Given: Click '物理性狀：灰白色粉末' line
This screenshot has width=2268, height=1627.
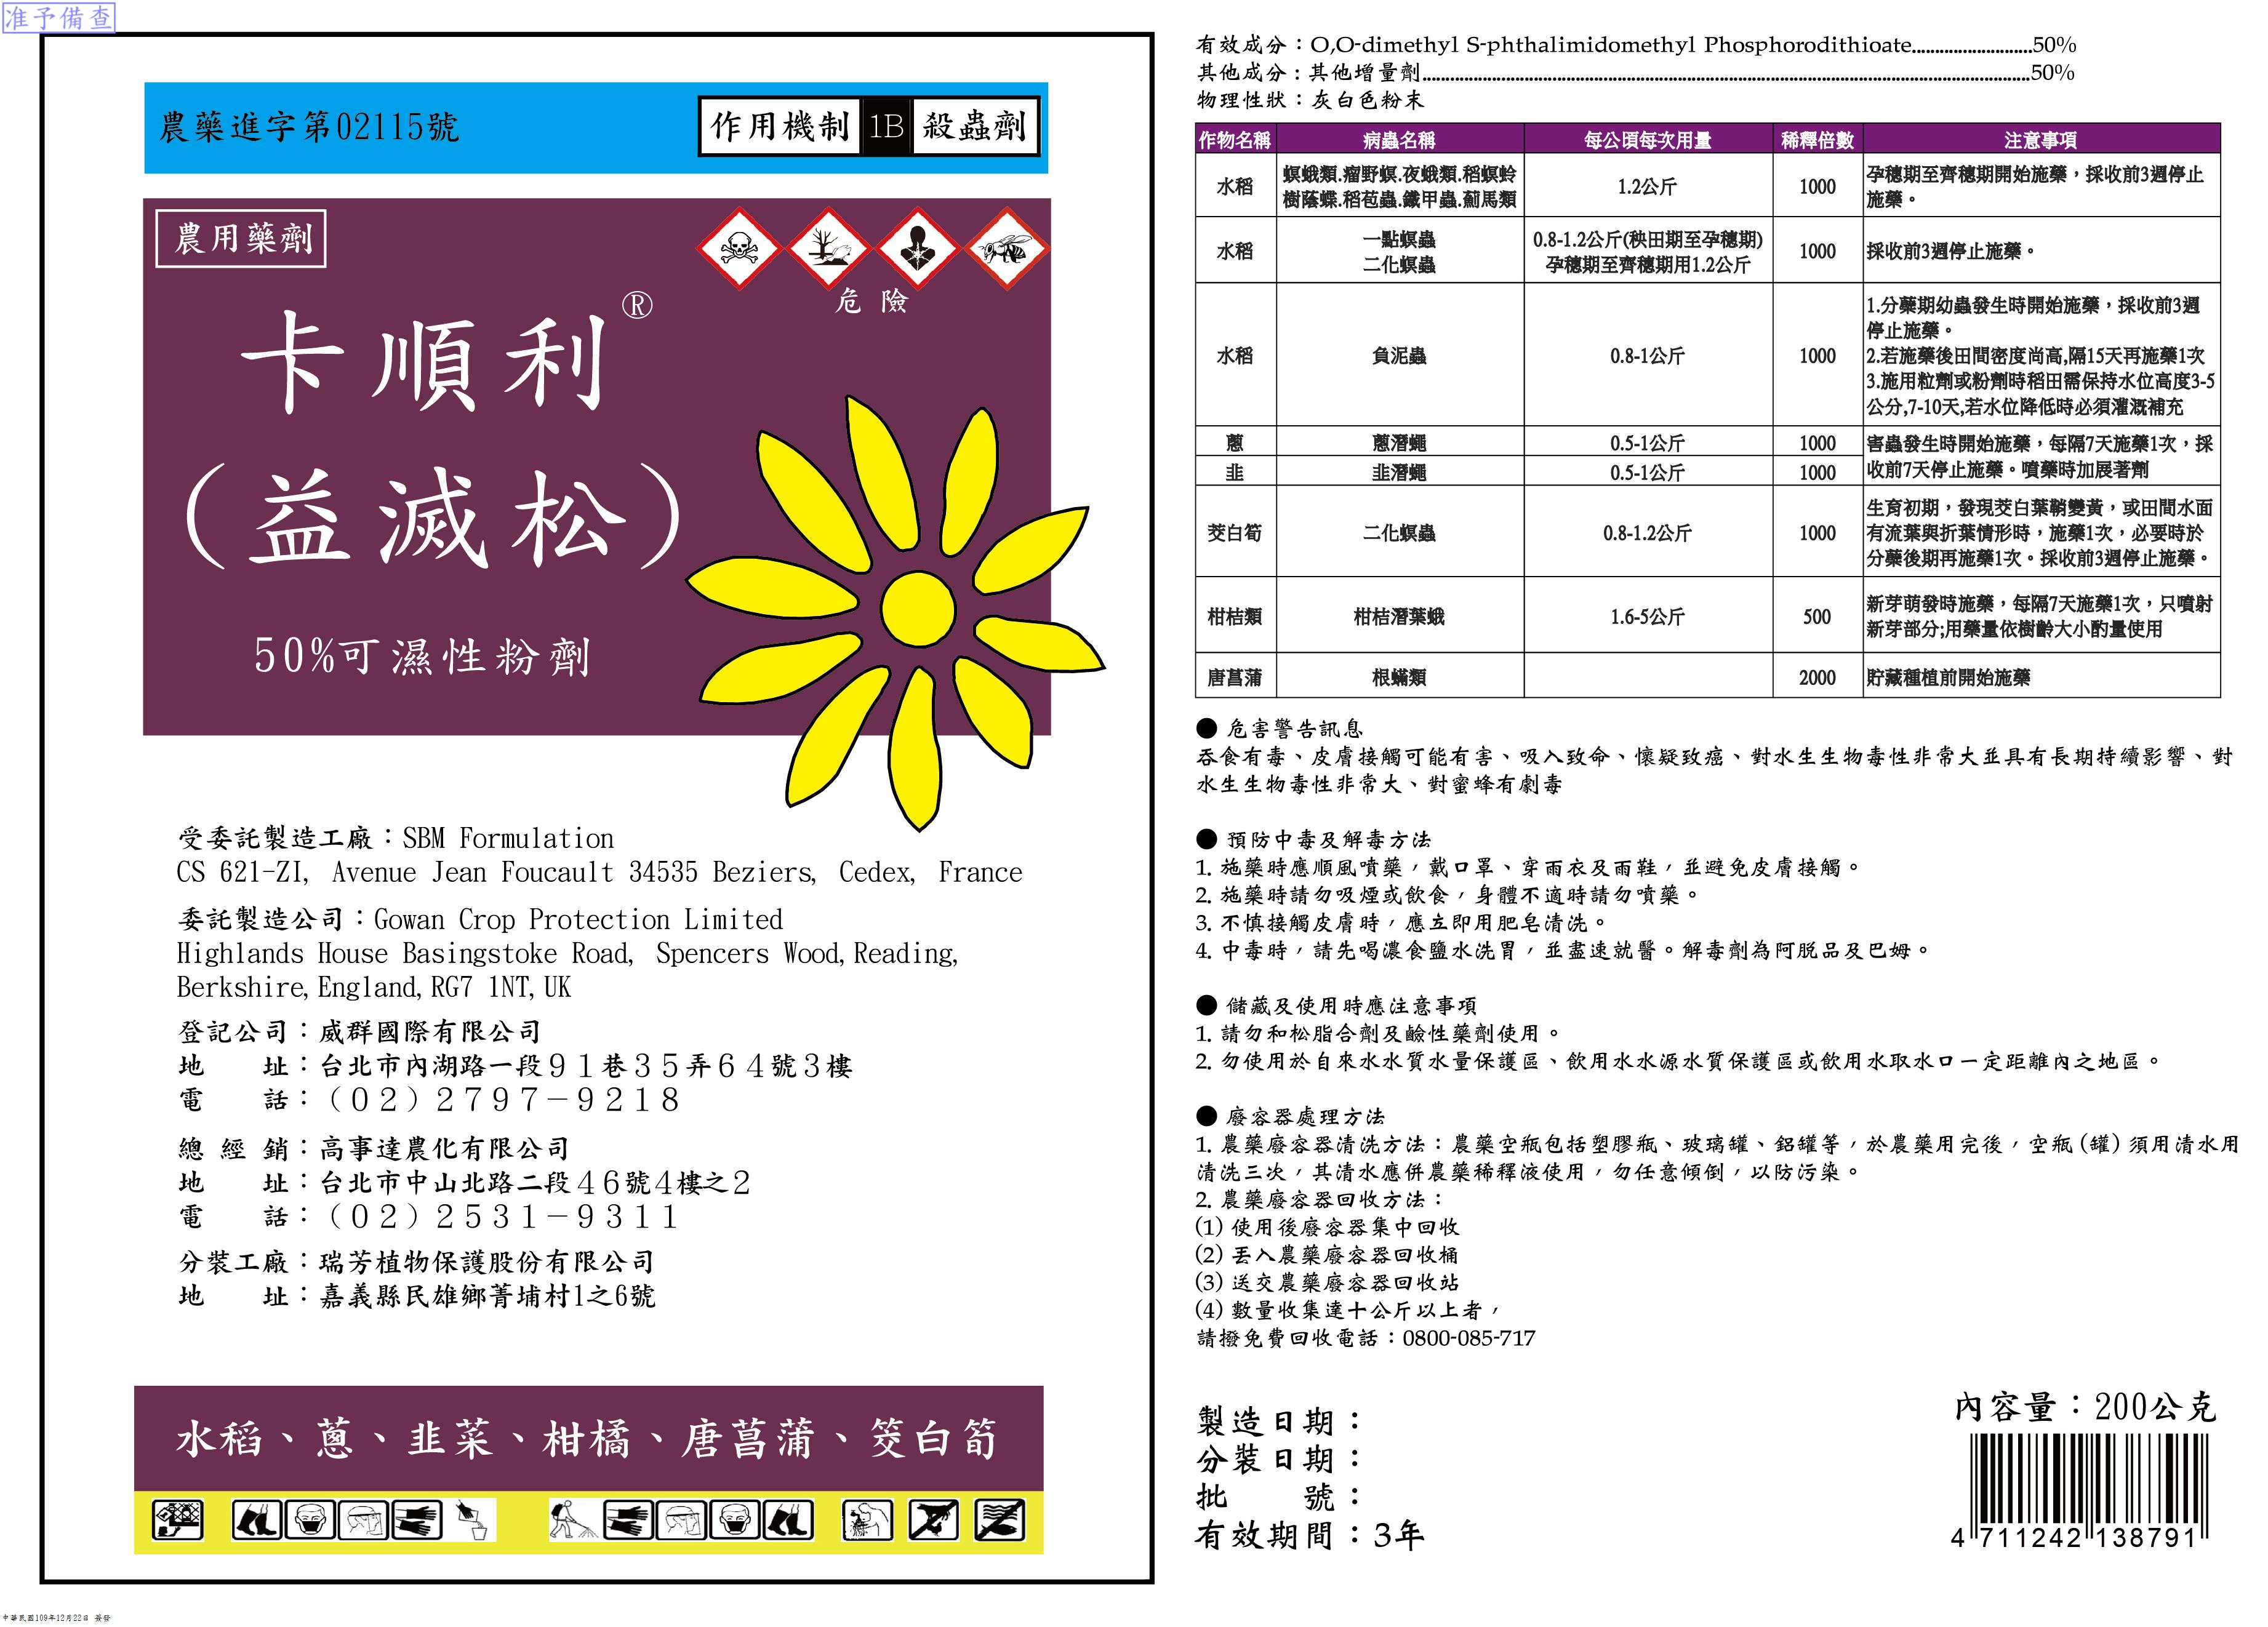Looking at the screenshot, I should (1310, 100).
